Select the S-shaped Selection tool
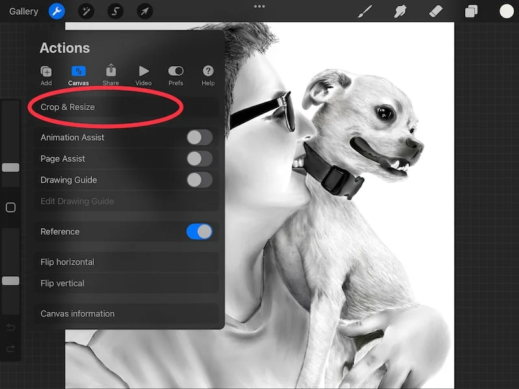Viewport: 519px width, 389px height. [x=115, y=11]
